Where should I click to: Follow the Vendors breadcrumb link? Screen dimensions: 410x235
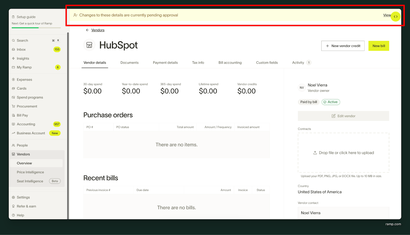coord(98,30)
